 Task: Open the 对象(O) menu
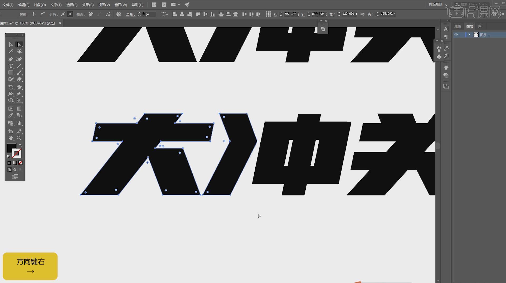coord(40,5)
